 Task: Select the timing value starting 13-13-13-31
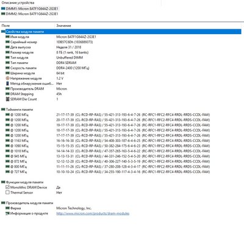133,156
